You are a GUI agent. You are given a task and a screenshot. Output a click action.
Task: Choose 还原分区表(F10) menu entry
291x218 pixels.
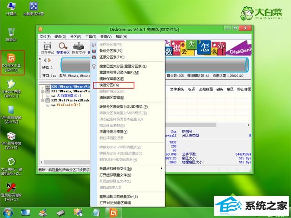[127, 57]
